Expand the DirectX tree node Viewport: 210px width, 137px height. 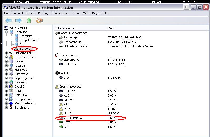(6, 87)
